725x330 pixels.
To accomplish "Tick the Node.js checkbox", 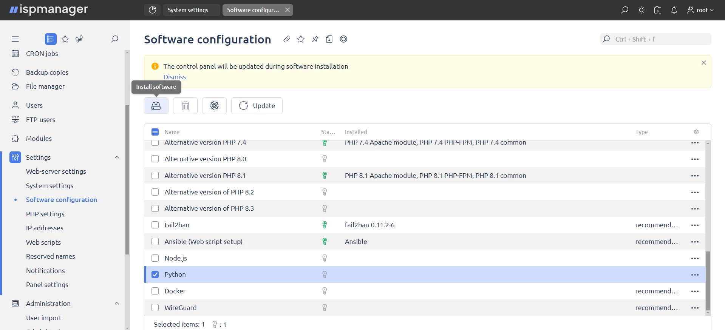I will pos(155,258).
